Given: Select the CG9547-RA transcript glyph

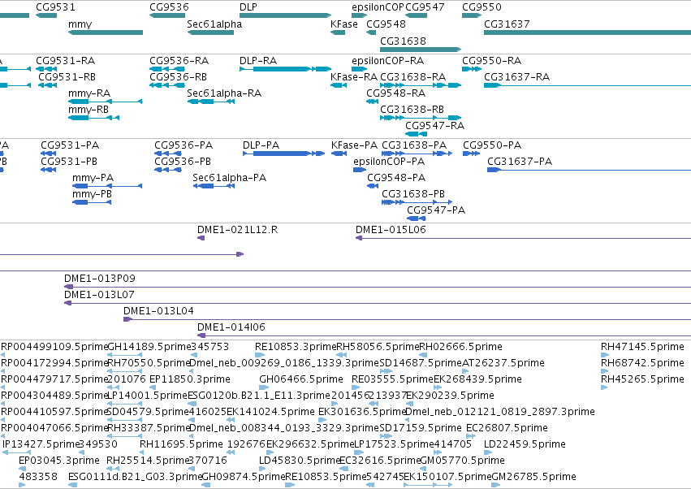Looking at the screenshot, I should click(416, 134).
